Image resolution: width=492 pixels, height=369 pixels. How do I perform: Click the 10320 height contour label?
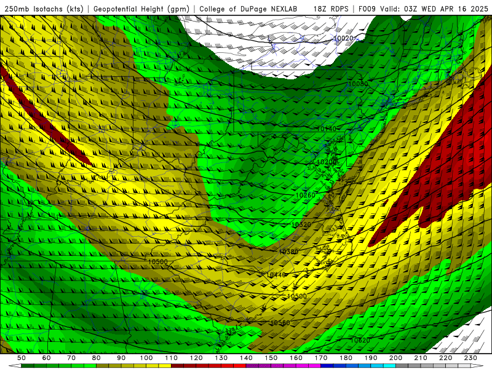pos(301,224)
